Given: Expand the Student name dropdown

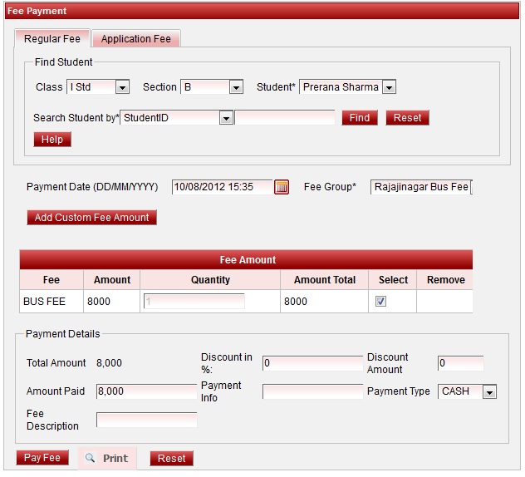Looking at the screenshot, I should [x=388, y=87].
